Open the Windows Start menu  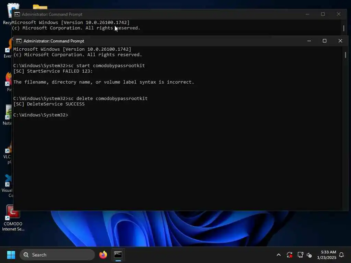tap(11, 255)
